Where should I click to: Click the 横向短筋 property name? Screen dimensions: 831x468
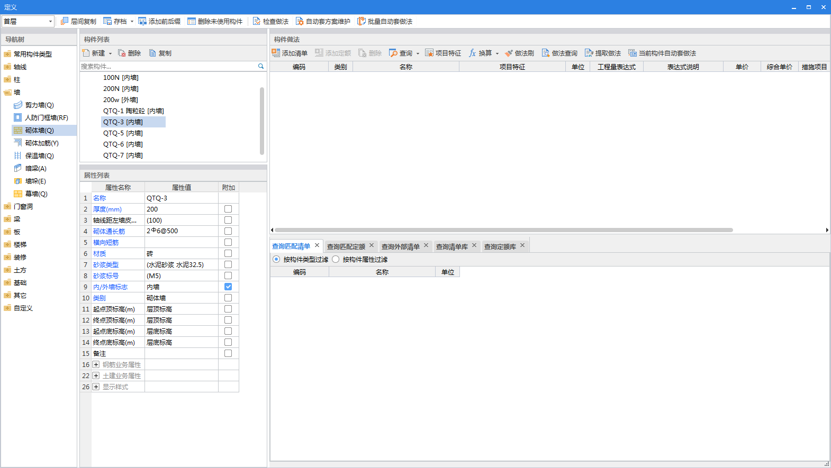coord(106,242)
